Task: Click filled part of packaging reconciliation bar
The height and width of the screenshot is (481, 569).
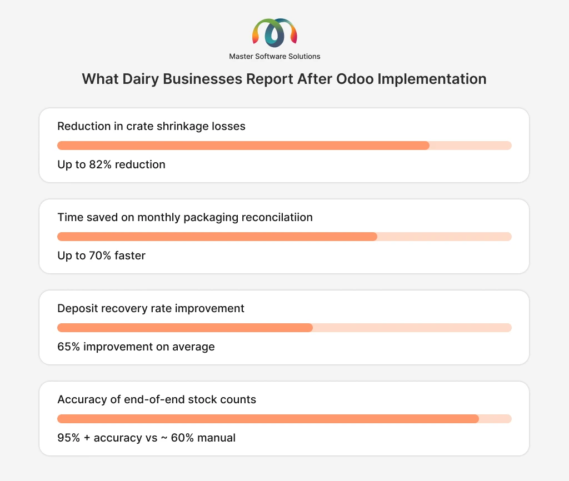Action: [217, 237]
